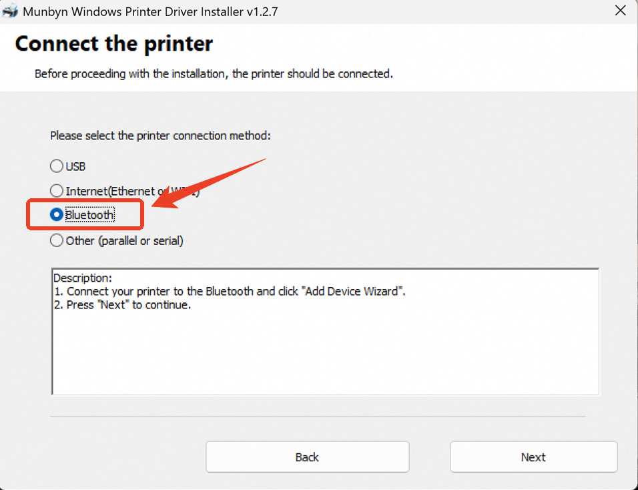Click the "Please select the printer connection method" prompt
This screenshot has height=490, width=638.
160,135
